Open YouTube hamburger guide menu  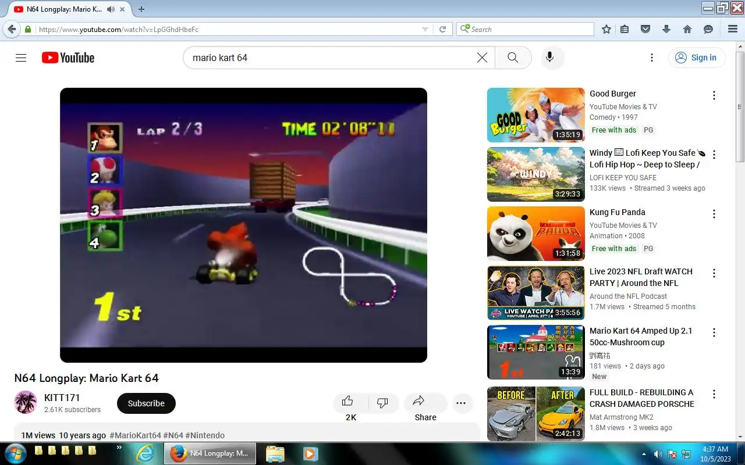coord(21,58)
